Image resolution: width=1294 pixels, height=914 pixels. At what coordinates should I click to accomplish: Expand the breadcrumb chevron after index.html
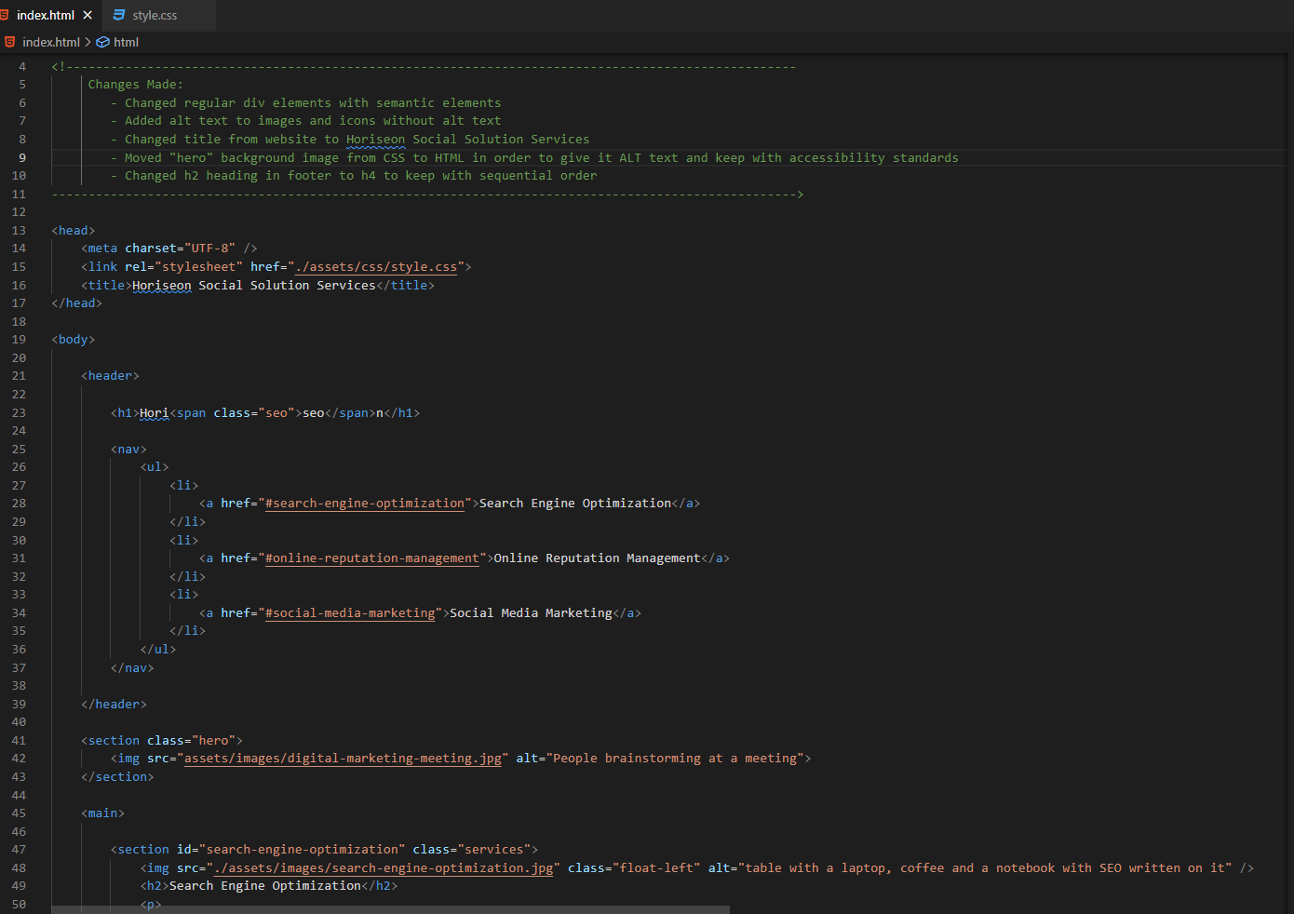(x=87, y=42)
